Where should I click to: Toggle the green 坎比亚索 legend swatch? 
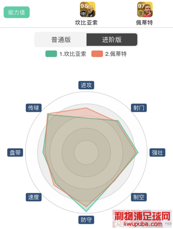tap(51, 54)
